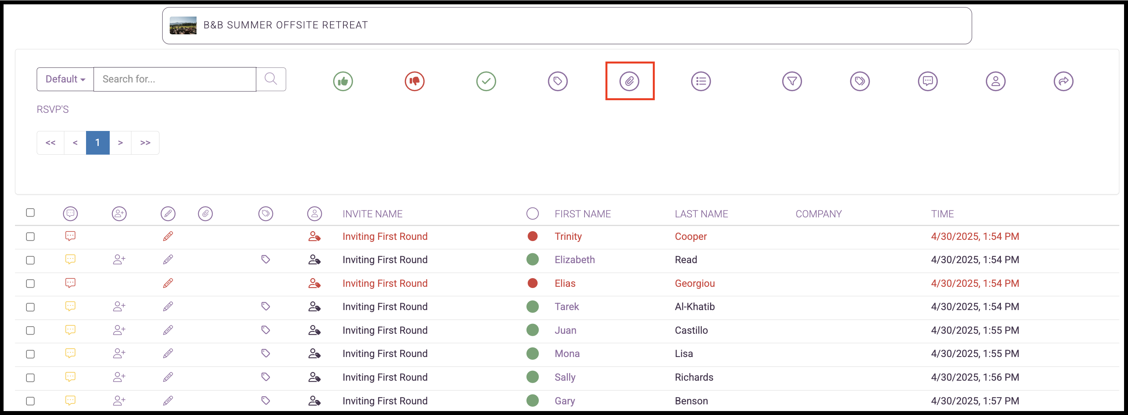
Task: Click red status dot for Elias Georgiou
Action: (532, 283)
